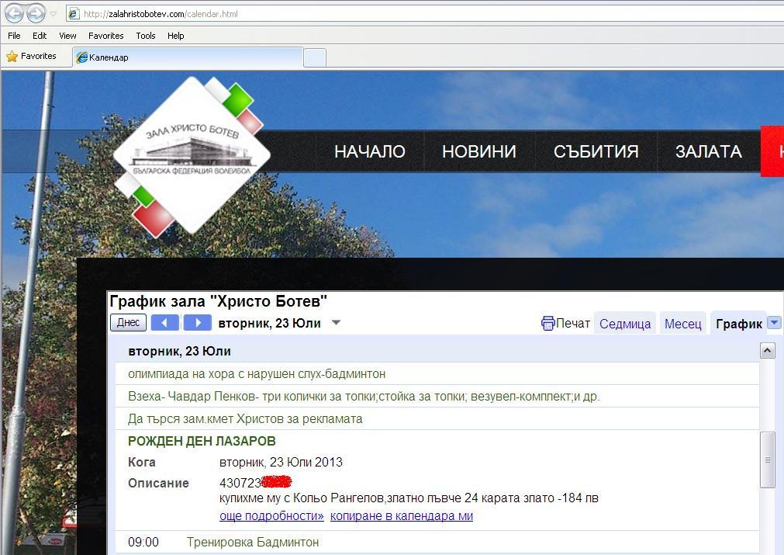
Task: Click the Печат printer icon
Action: 548,324
